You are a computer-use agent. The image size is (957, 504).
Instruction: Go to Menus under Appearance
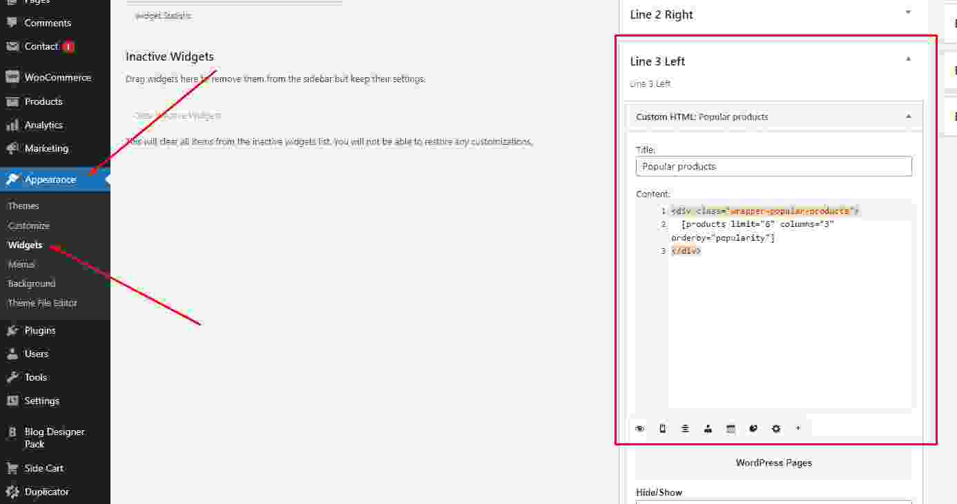[21, 264]
